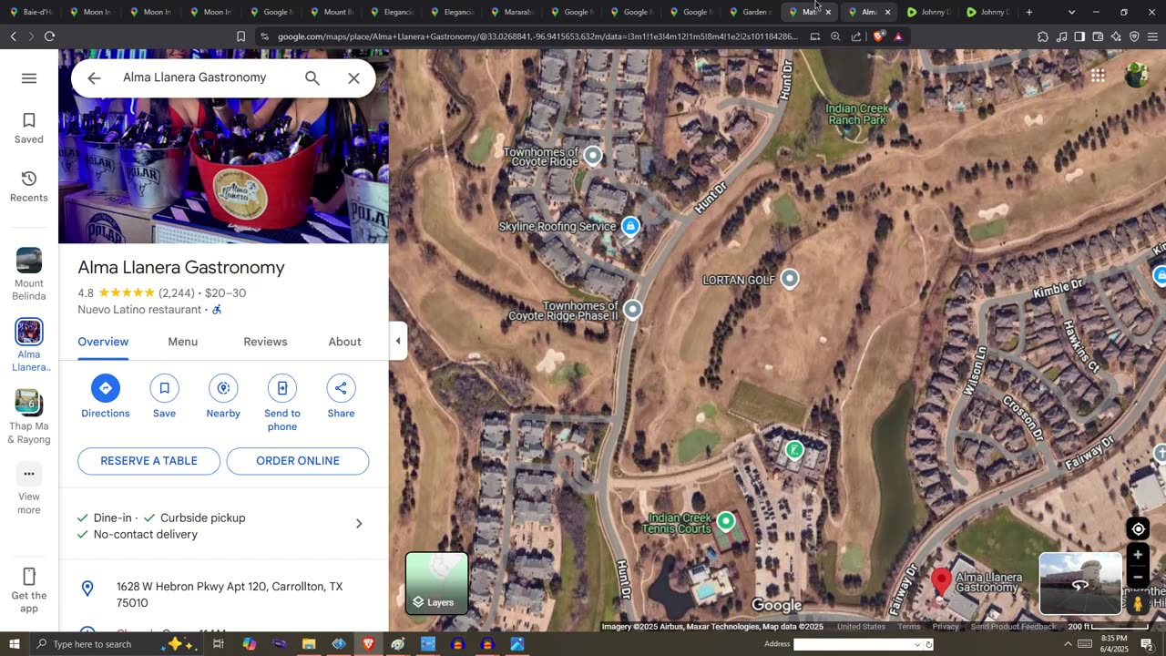Expand the service options chevron
Screen dimensions: 1166x656
tap(359, 524)
